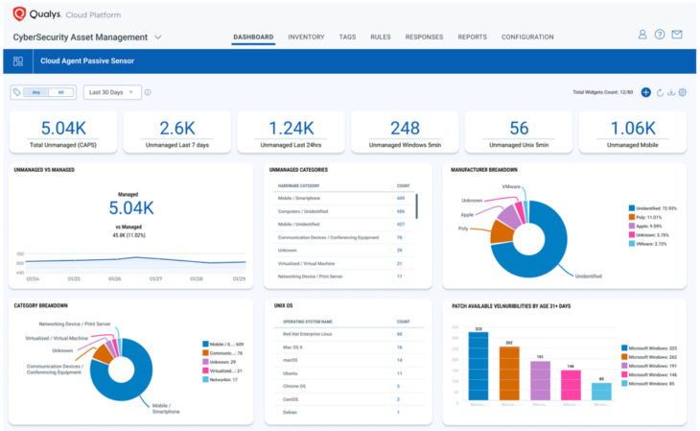Viewport: 700px width, 431px height.
Task: Open the INVENTORY tab
Action: coord(306,37)
